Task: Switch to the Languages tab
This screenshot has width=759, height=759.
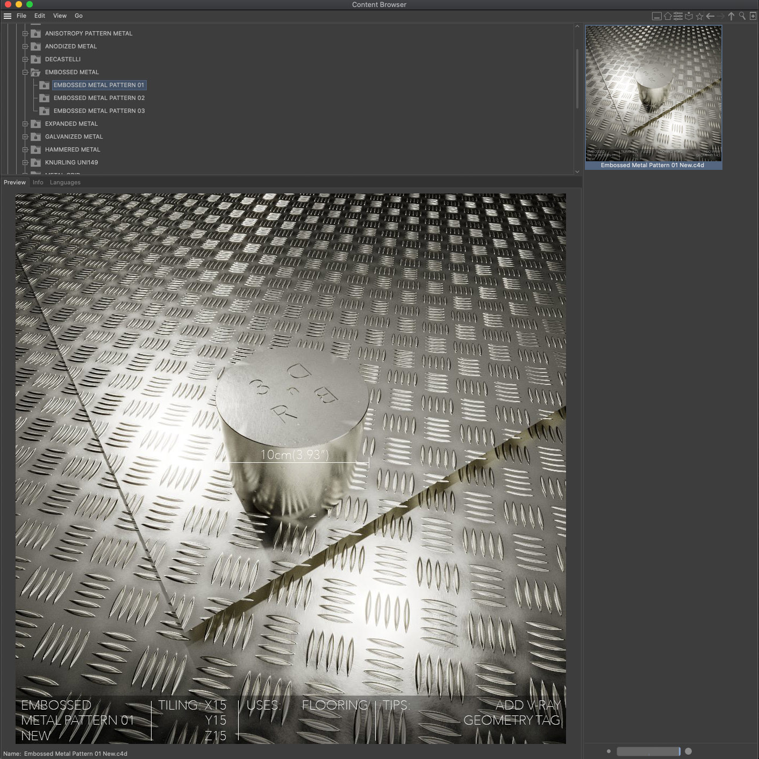Action: (x=65, y=182)
